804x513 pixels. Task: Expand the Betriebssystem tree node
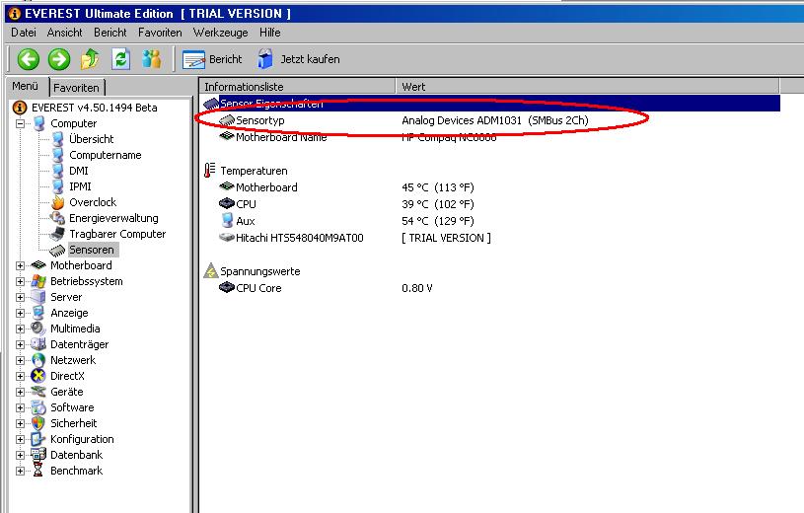coord(20,281)
